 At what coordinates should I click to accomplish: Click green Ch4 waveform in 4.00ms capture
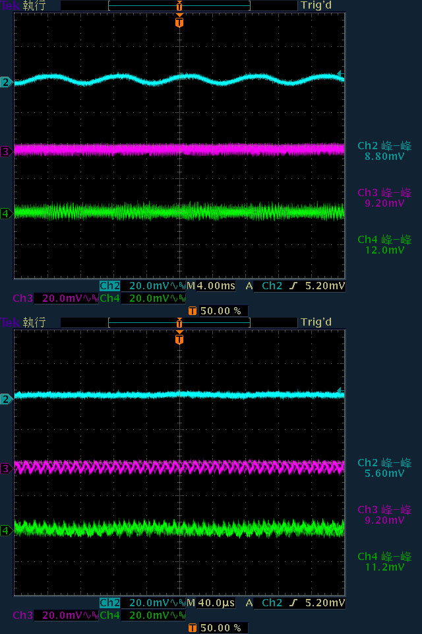[x=179, y=211]
